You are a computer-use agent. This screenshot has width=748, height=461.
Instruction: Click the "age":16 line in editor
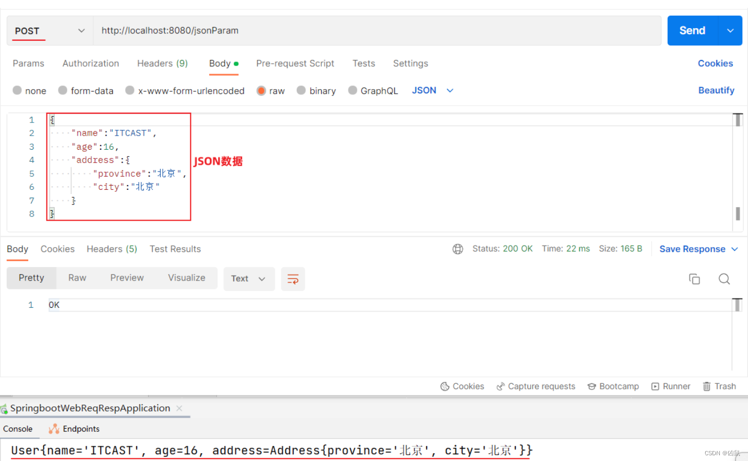click(95, 147)
